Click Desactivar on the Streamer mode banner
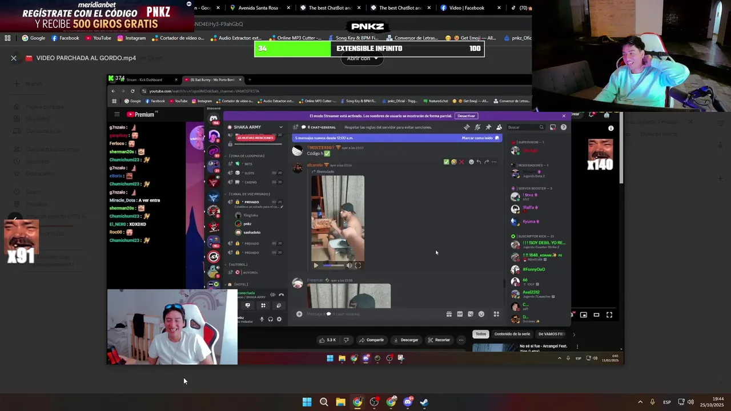 (x=466, y=116)
